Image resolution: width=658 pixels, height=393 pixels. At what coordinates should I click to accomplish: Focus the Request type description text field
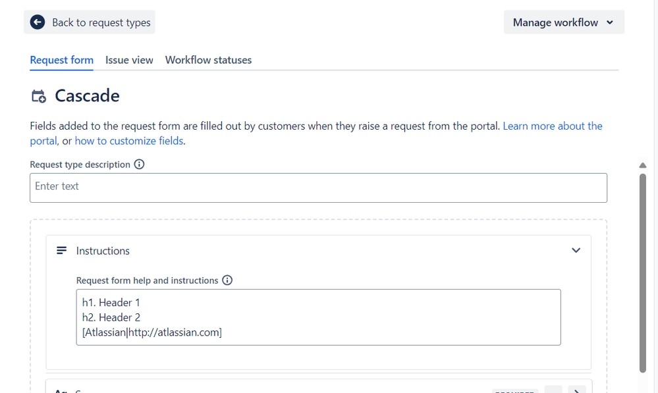[318, 188]
